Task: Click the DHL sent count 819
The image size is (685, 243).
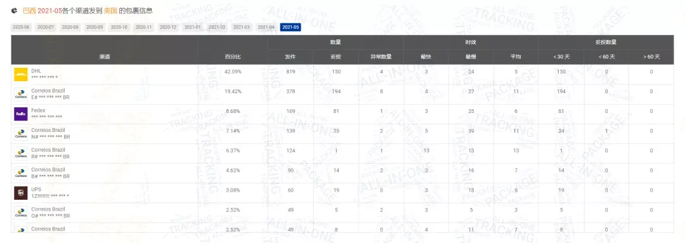Action: [290, 72]
